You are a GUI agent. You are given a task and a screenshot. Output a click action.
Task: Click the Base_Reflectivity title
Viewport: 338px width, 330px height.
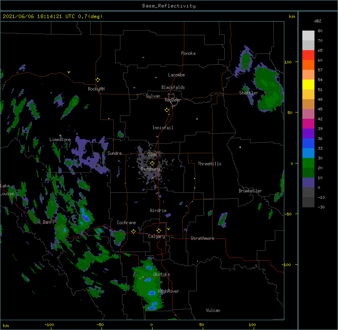pos(169,6)
